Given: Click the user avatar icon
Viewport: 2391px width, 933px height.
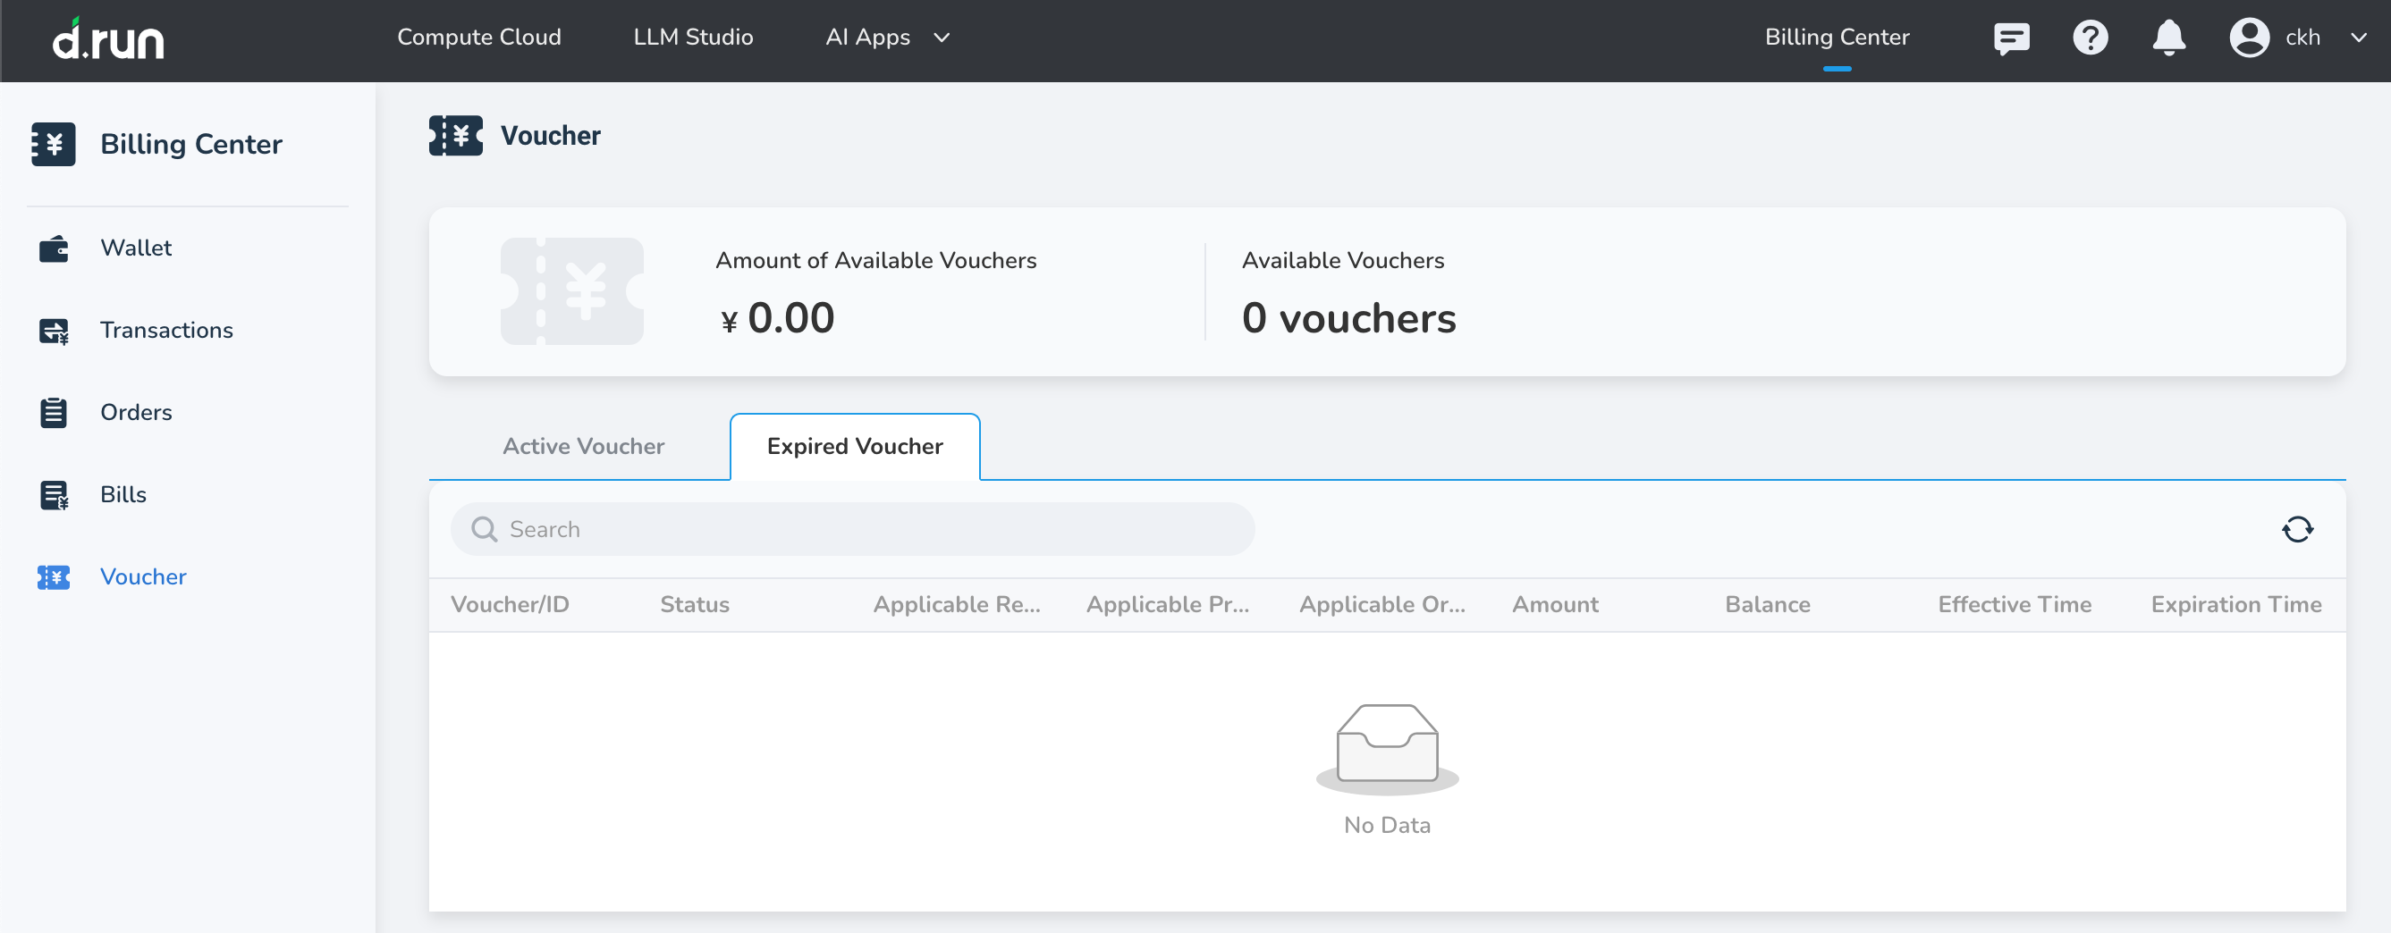Looking at the screenshot, I should [x=2249, y=38].
